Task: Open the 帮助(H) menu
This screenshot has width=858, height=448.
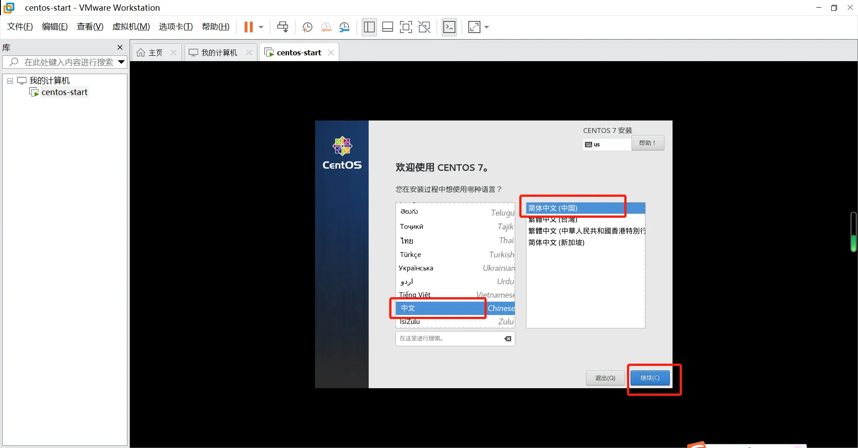Action: pos(215,27)
